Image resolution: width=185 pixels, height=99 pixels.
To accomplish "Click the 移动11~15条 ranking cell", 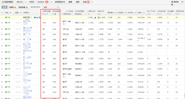I will pyautogui.click(x=80, y=52).
